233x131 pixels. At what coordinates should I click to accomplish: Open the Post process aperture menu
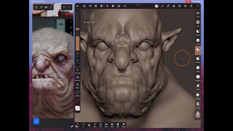coord(113,6)
